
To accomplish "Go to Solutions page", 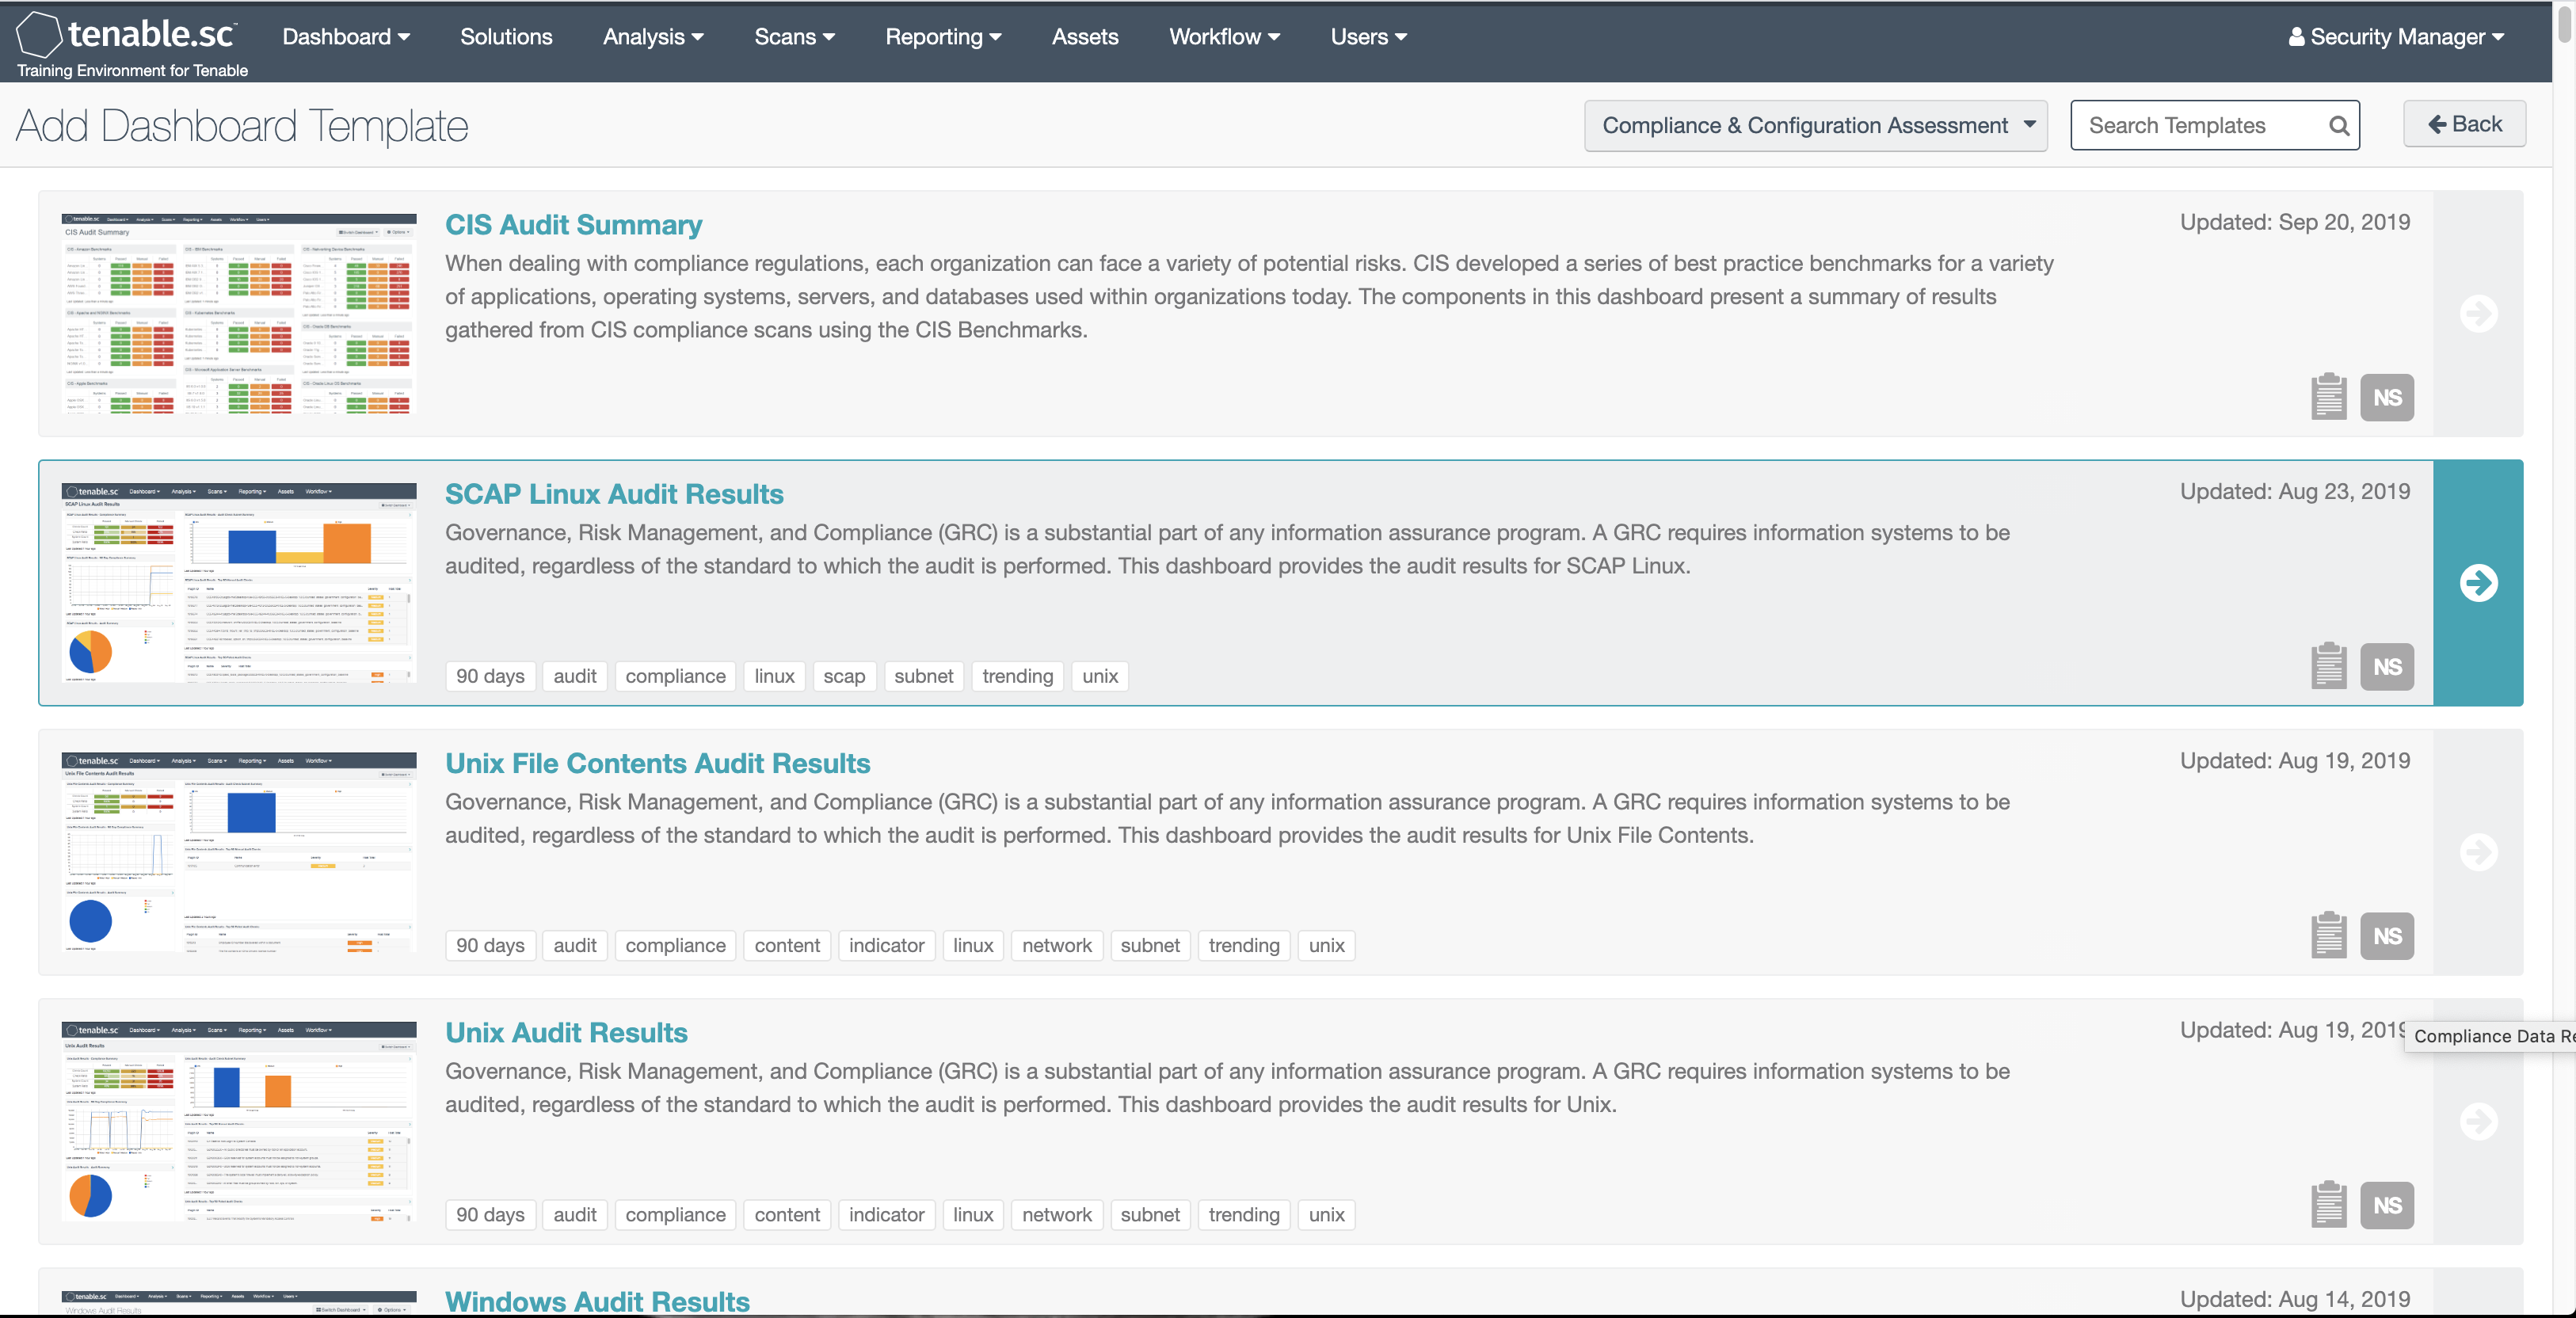I will coord(506,37).
